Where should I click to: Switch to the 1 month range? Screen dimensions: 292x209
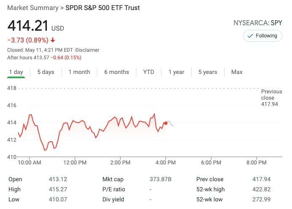79,72
